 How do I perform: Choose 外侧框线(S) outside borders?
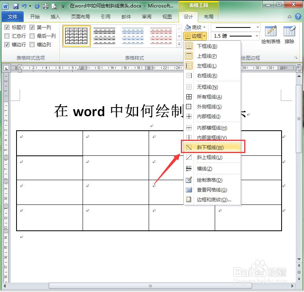pyautogui.click(x=212, y=107)
